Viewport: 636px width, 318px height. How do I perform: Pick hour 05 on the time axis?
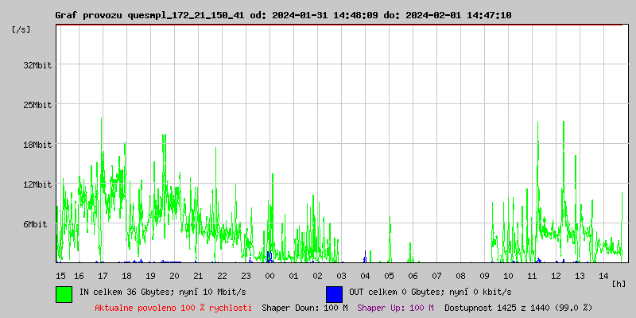(389, 275)
